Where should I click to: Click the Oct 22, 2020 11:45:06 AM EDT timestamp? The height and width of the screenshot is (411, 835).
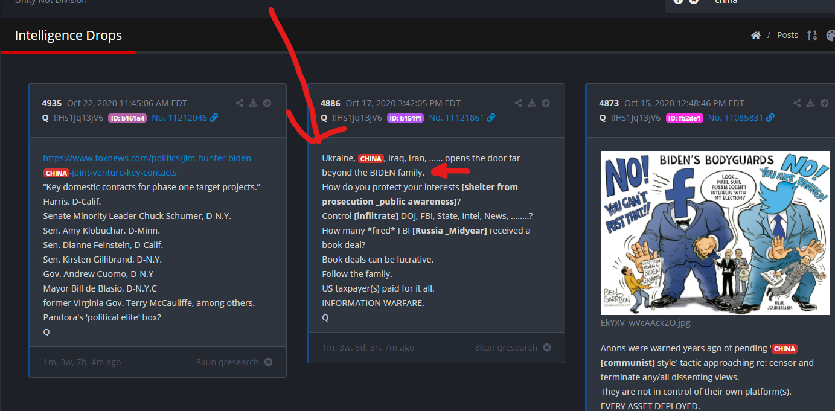coord(127,103)
